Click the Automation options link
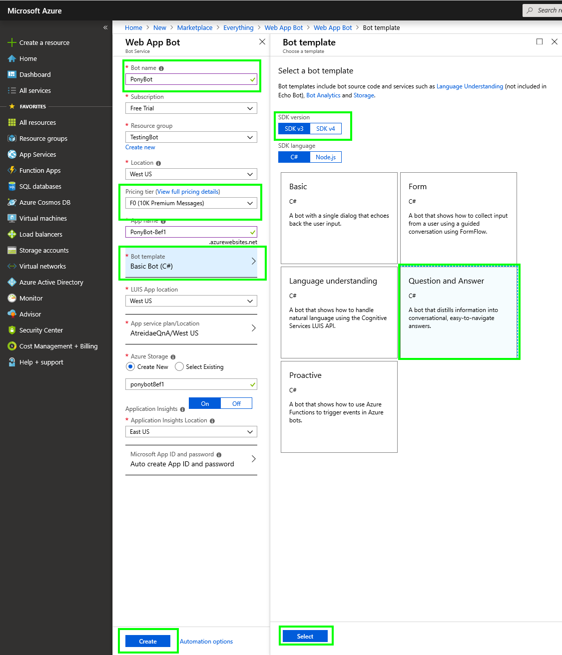Viewport: 562px width, 655px height. tap(206, 642)
